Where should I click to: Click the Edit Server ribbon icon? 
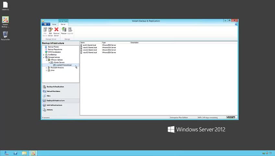point(51,32)
